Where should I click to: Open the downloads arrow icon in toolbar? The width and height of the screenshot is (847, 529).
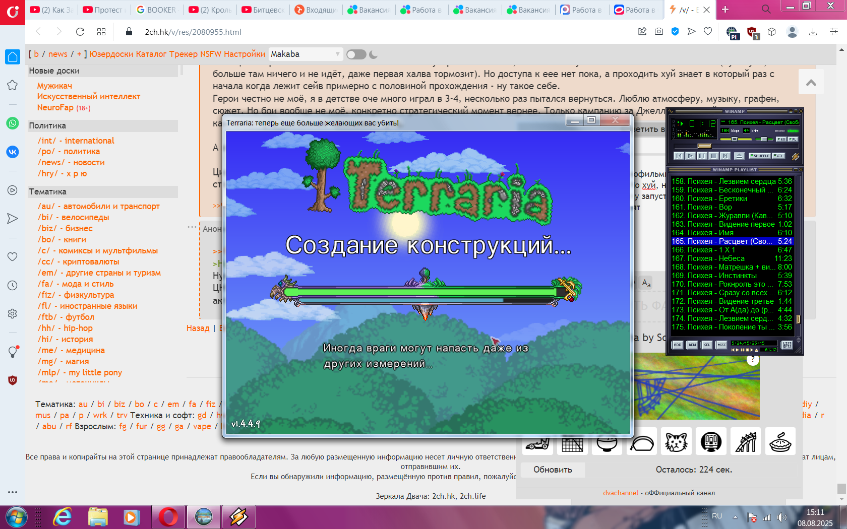pos(813,32)
